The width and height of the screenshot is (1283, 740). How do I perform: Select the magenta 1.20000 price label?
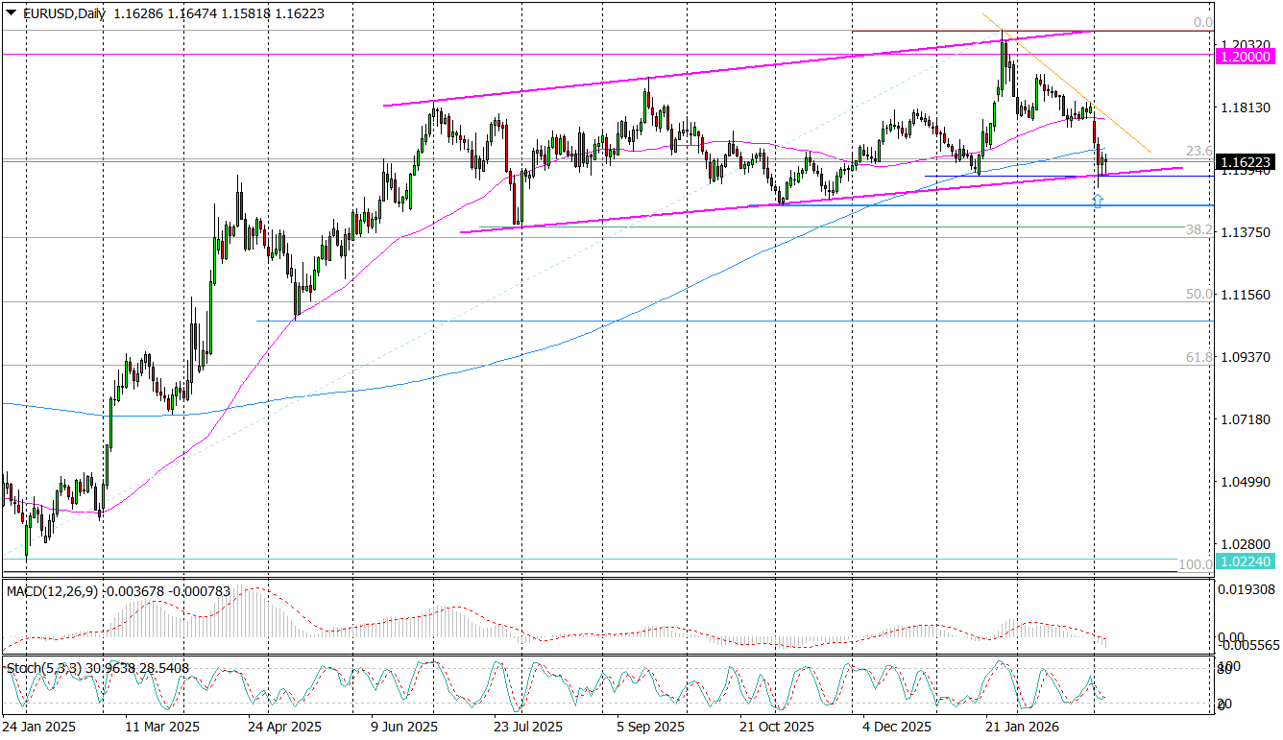tap(1246, 57)
